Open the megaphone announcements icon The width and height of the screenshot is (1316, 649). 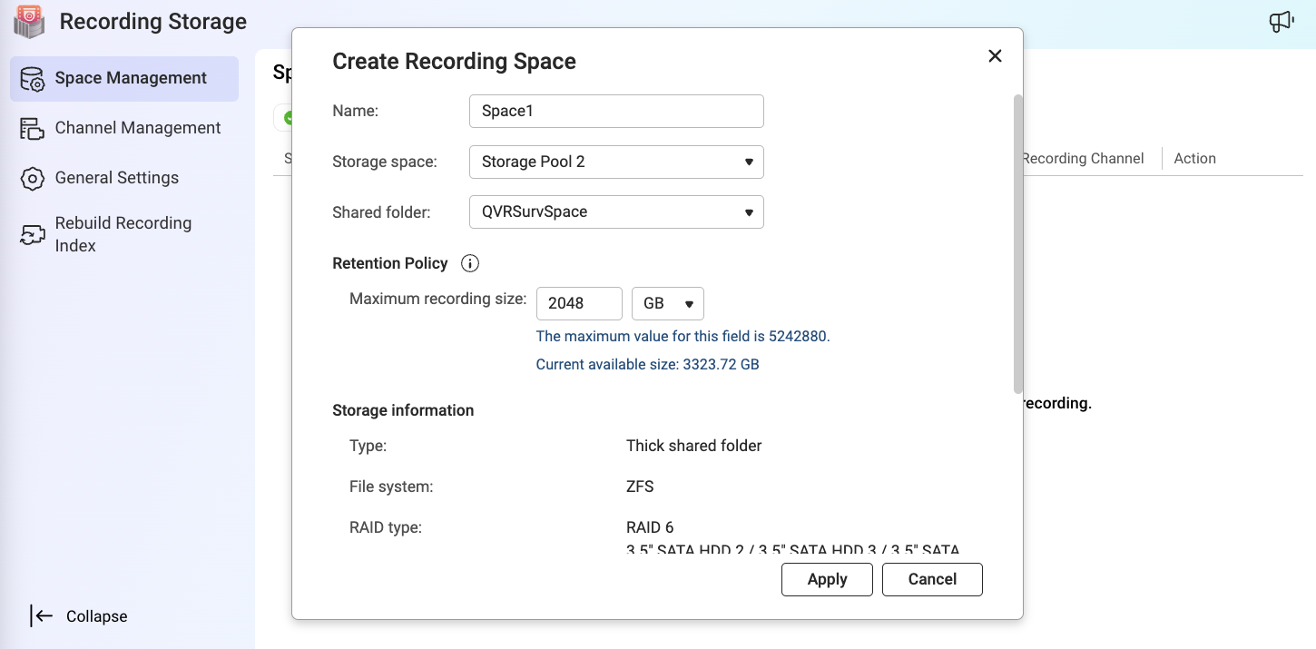[1281, 23]
